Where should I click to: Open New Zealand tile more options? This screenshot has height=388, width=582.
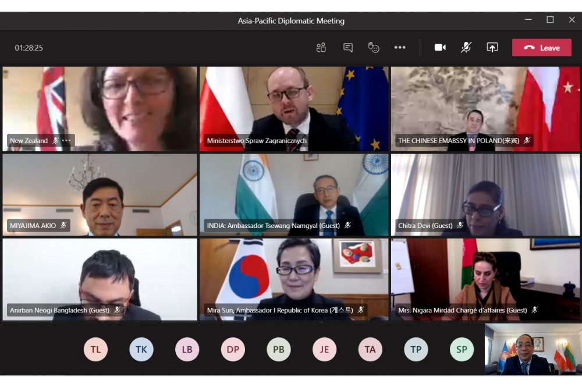tap(66, 141)
